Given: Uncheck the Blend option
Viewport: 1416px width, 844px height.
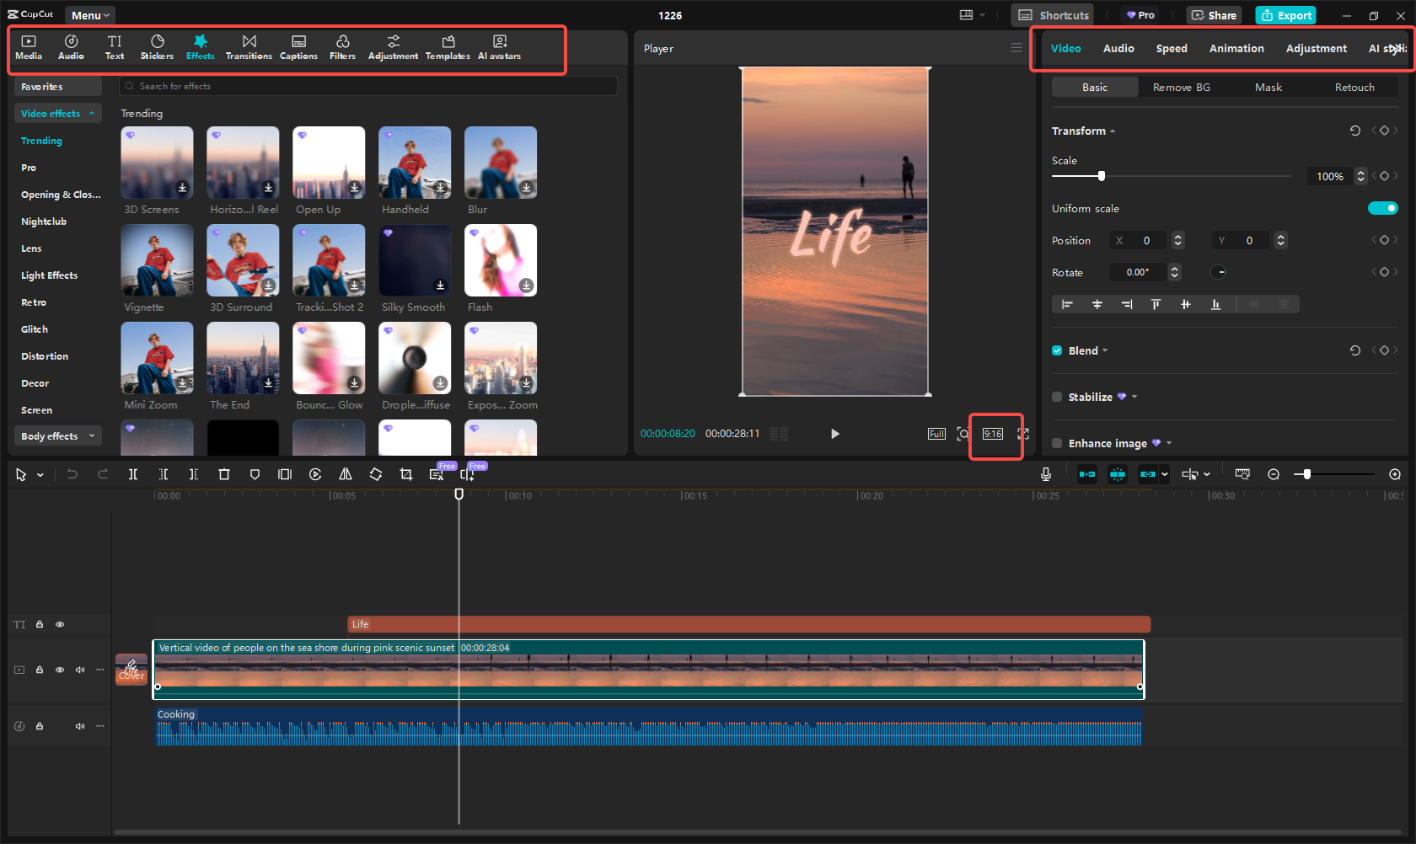Looking at the screenshot, I should click(x=1057, y=350).
